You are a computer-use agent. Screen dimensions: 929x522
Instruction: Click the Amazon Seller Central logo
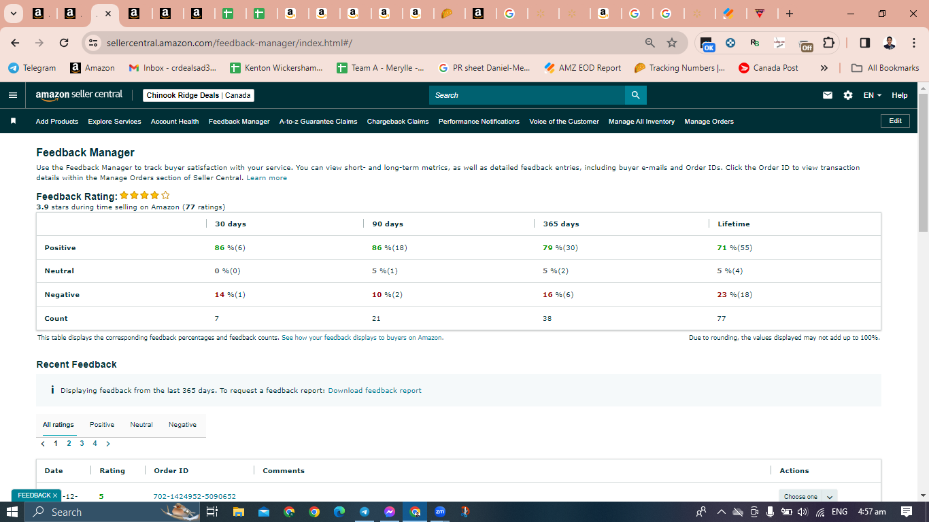(79, 95)
